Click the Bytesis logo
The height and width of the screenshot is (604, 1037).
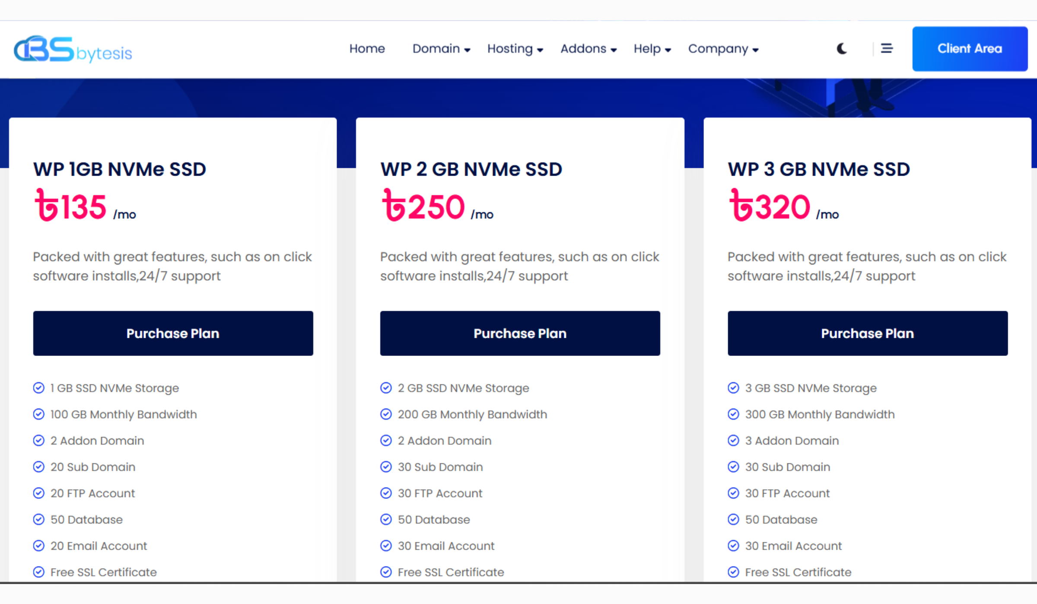73,49
